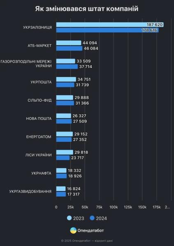This screenshot has width=174, height=246.
Task: Click the ЛІСИ УКРАЇНИ company label
Action: pyautogui.click(x=39, y=155)
